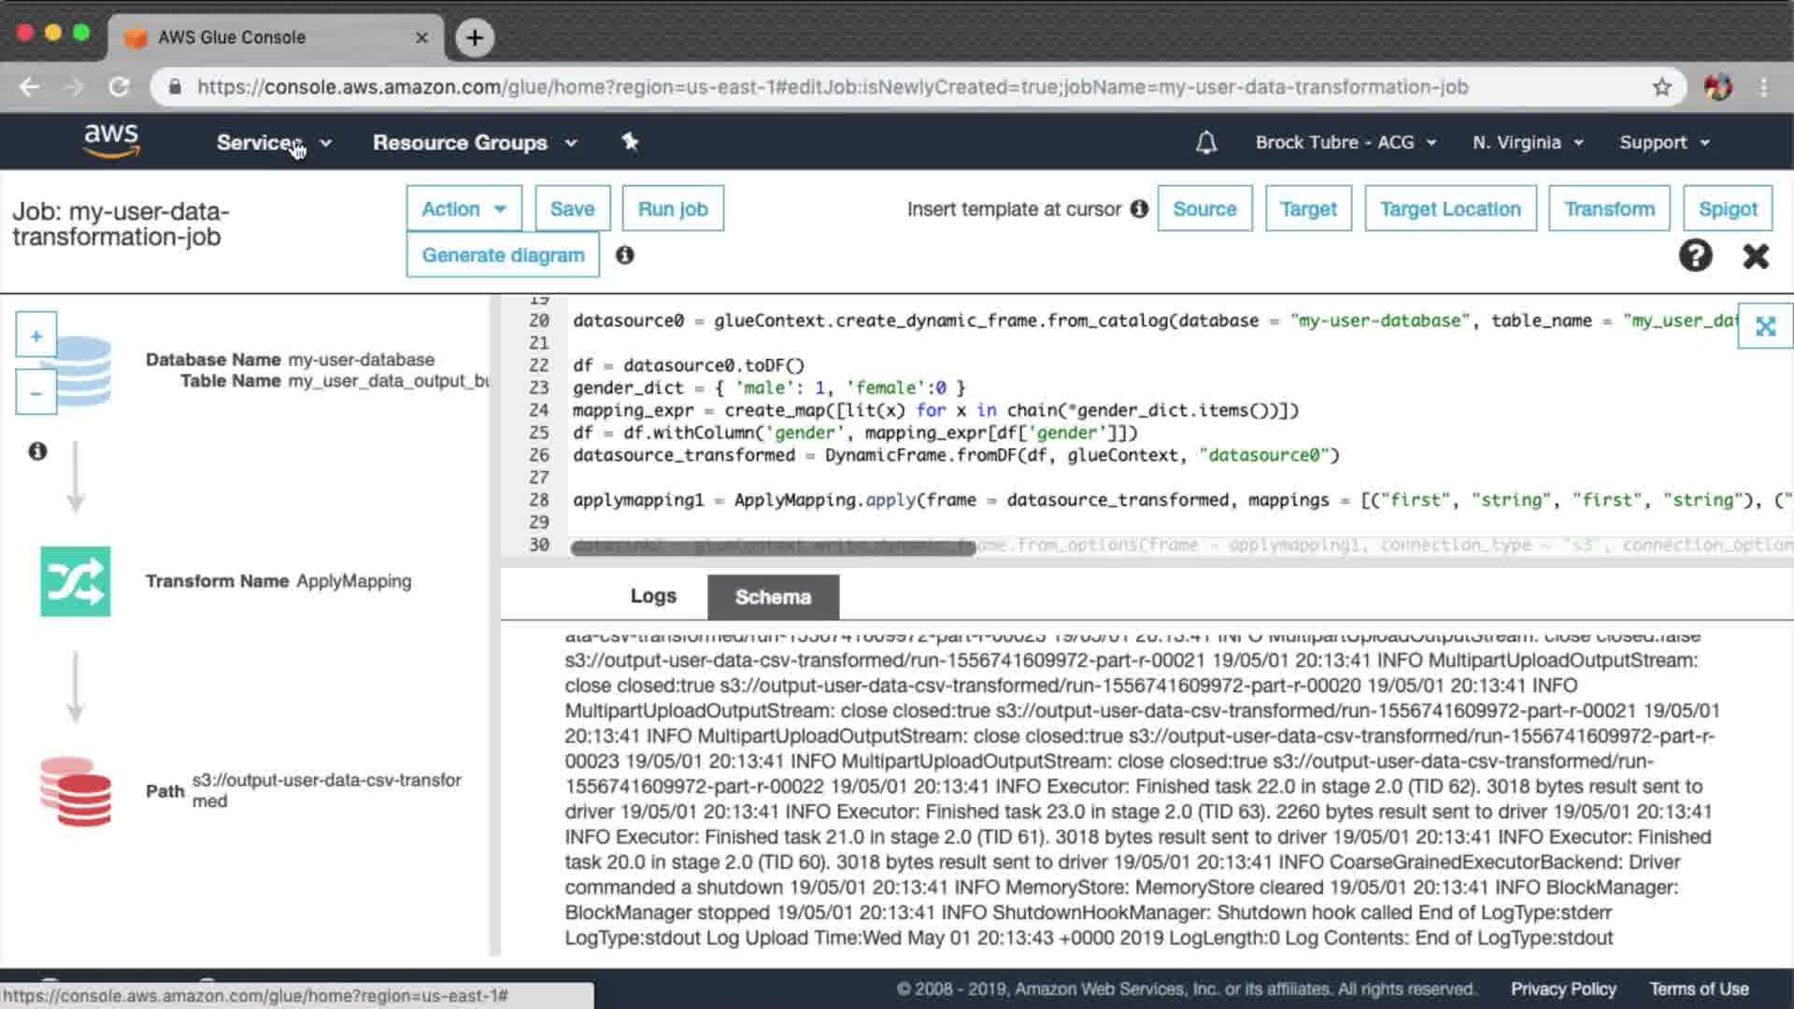
Task: Click the pin shortcut icon in navbar
Action: pos(630,142)
